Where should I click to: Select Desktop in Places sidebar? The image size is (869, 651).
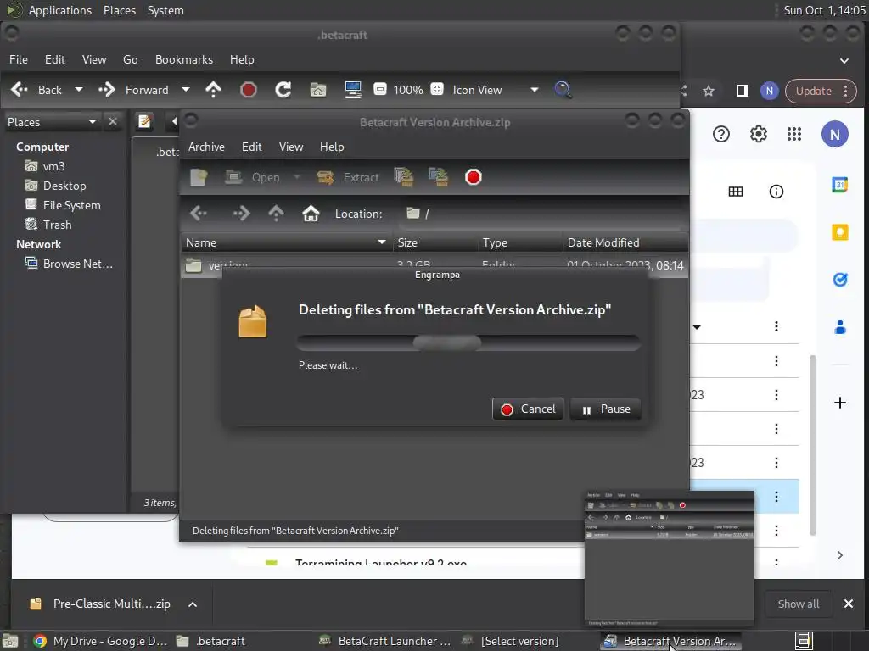(x=64, y=186)
